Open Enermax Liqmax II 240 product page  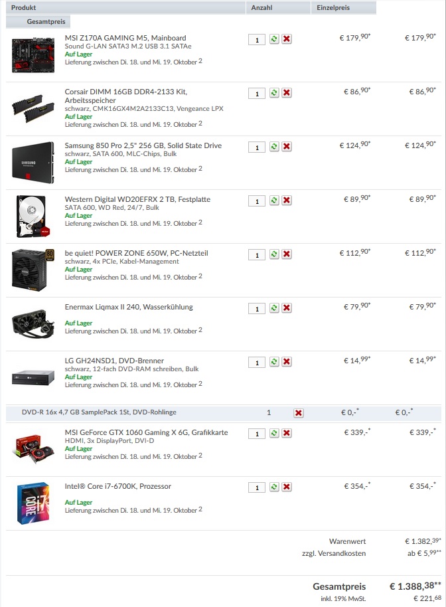coord(129,307)
